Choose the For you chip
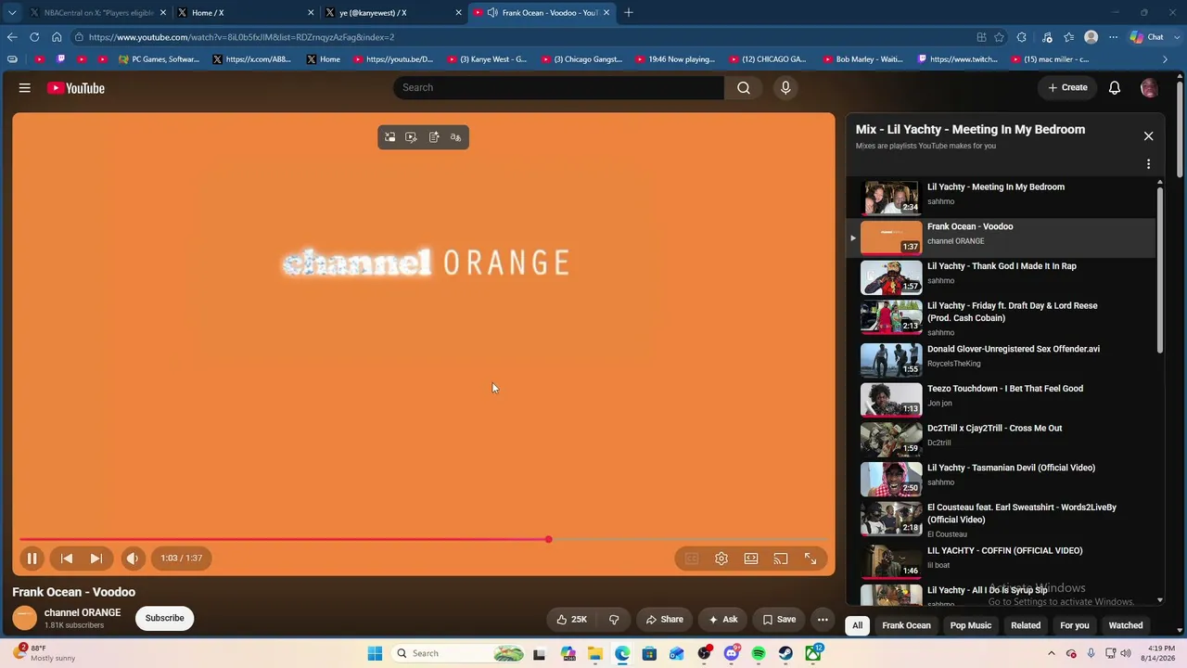This screenshot has width=1187, height=668. pos(1075,625)
